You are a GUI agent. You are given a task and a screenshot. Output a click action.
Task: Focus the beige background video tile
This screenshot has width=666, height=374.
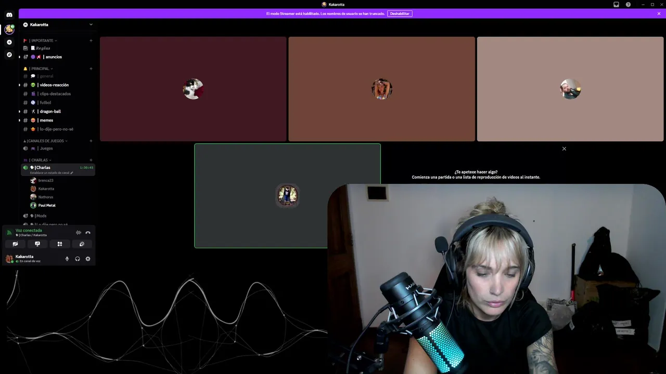coord(570,89)
